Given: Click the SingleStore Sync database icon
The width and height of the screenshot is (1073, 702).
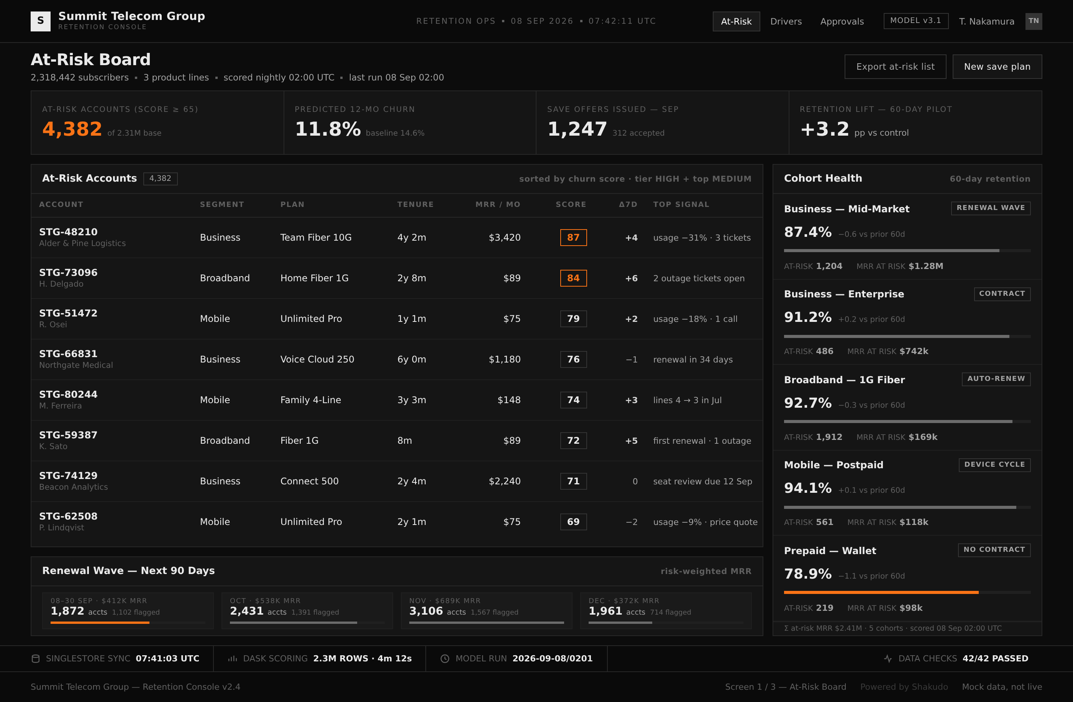Looking at the screenshot, I should pos(36,658).
